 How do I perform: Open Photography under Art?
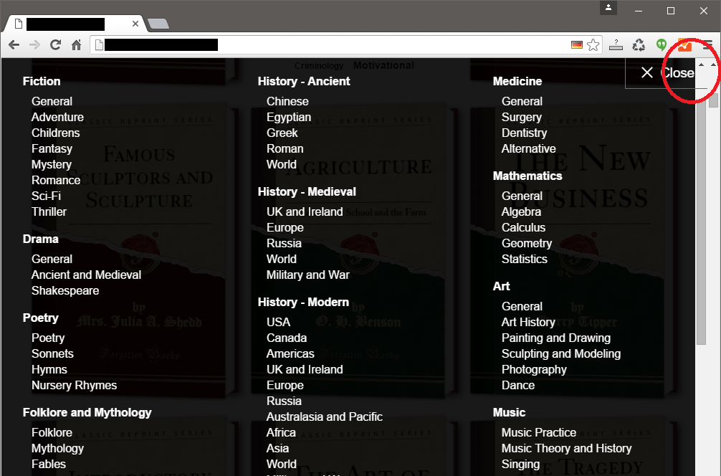pyautogui.click(x=534, y=369)
